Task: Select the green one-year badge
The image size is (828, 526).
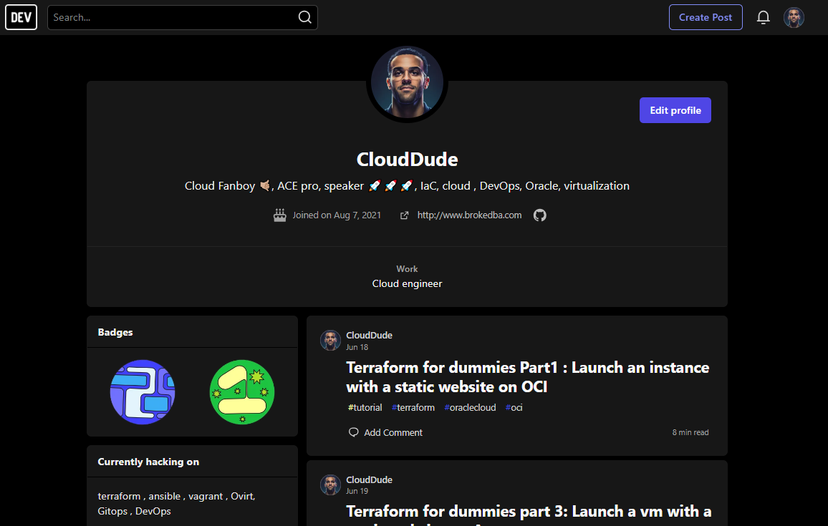Action: click(242, 392)
